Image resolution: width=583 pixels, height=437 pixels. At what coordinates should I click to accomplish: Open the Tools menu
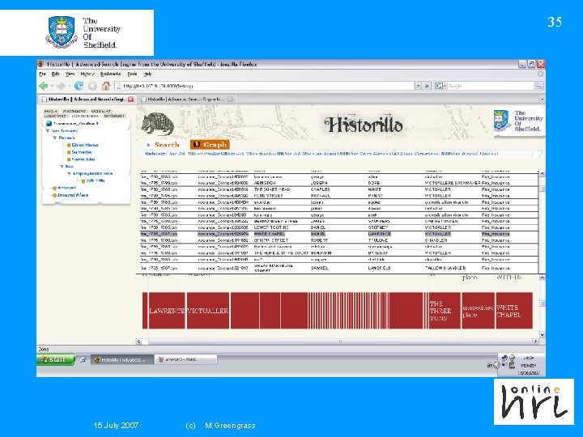click(x=132, y=74)
